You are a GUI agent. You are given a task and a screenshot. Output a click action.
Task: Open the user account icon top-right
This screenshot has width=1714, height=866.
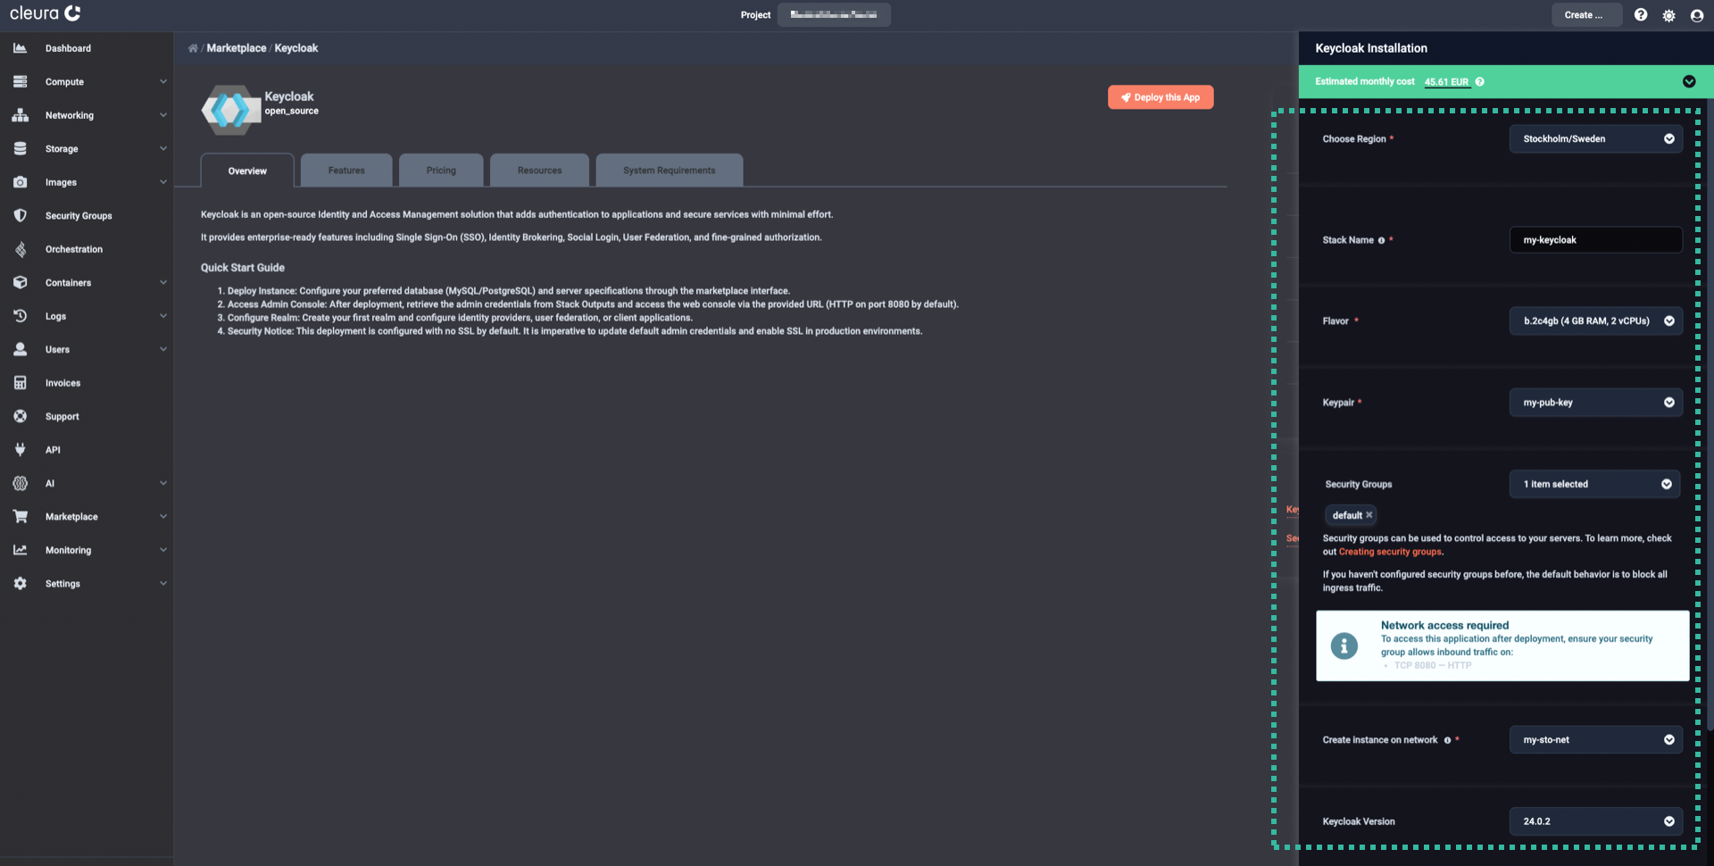click(1698, 14)
